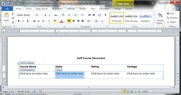
Task: Open the font size dropdown
Action: pos(42,15)
